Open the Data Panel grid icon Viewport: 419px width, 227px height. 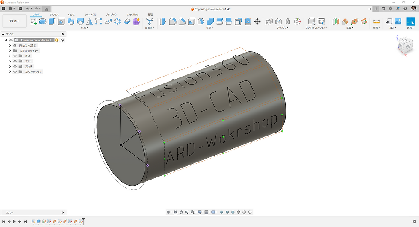pyautogui.click(x=3, y=9)
